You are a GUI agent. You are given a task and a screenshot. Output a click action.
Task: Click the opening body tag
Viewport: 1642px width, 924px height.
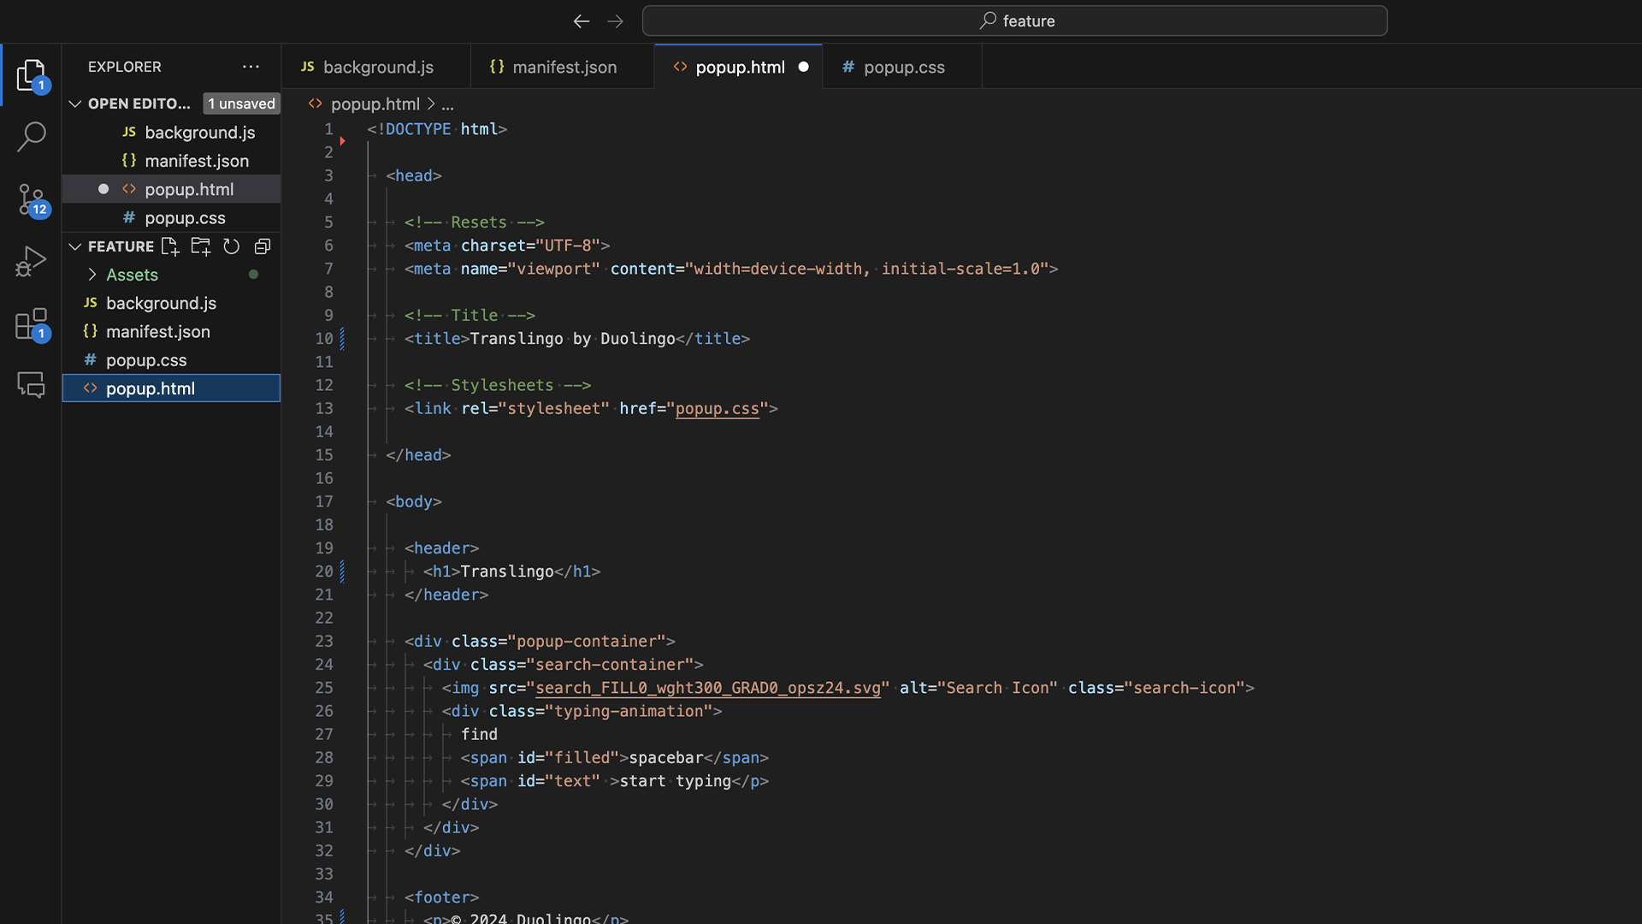point(414,502)
